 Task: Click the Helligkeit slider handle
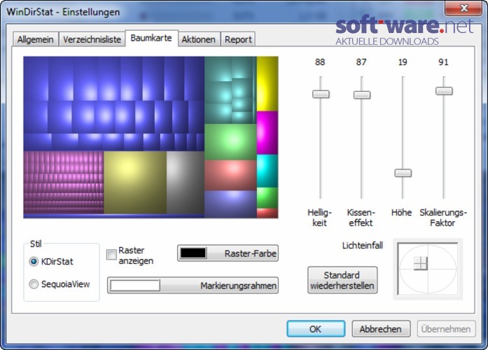[x=321, y=94]
